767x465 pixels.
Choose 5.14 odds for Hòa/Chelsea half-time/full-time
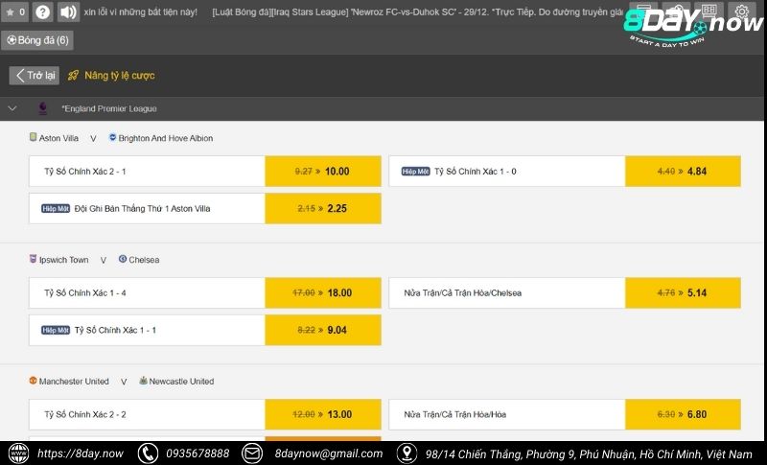pyautogui.click(x=682, y=293)
